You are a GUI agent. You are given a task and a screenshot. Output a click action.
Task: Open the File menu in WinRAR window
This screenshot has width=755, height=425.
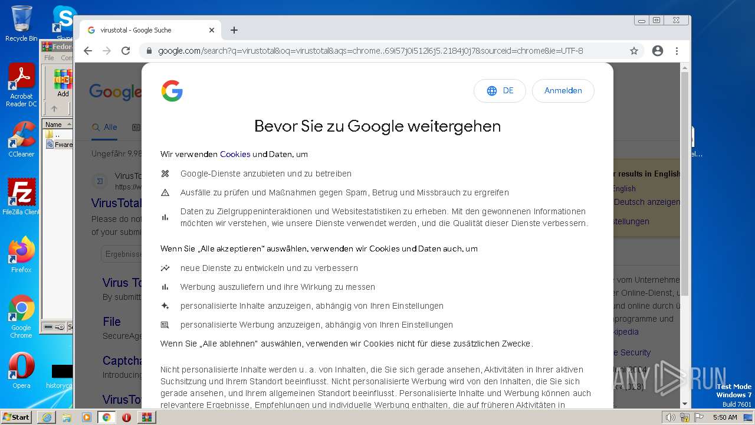tap(49, 58)
